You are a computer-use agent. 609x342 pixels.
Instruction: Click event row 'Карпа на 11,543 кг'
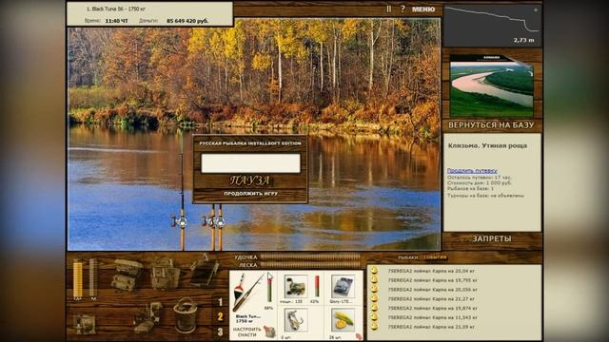[x=432, y=317]
